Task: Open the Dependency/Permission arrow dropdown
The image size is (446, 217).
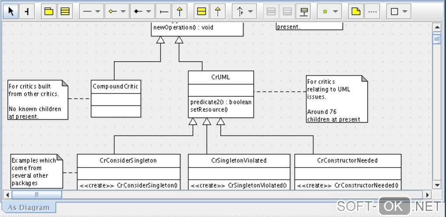Action: coord(251,12)
